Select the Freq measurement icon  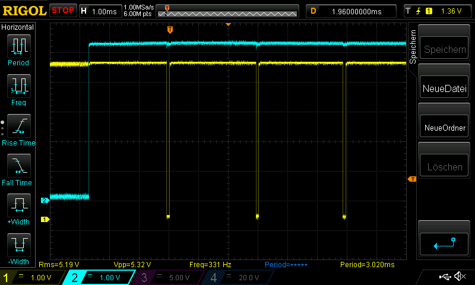coord(18,87)
